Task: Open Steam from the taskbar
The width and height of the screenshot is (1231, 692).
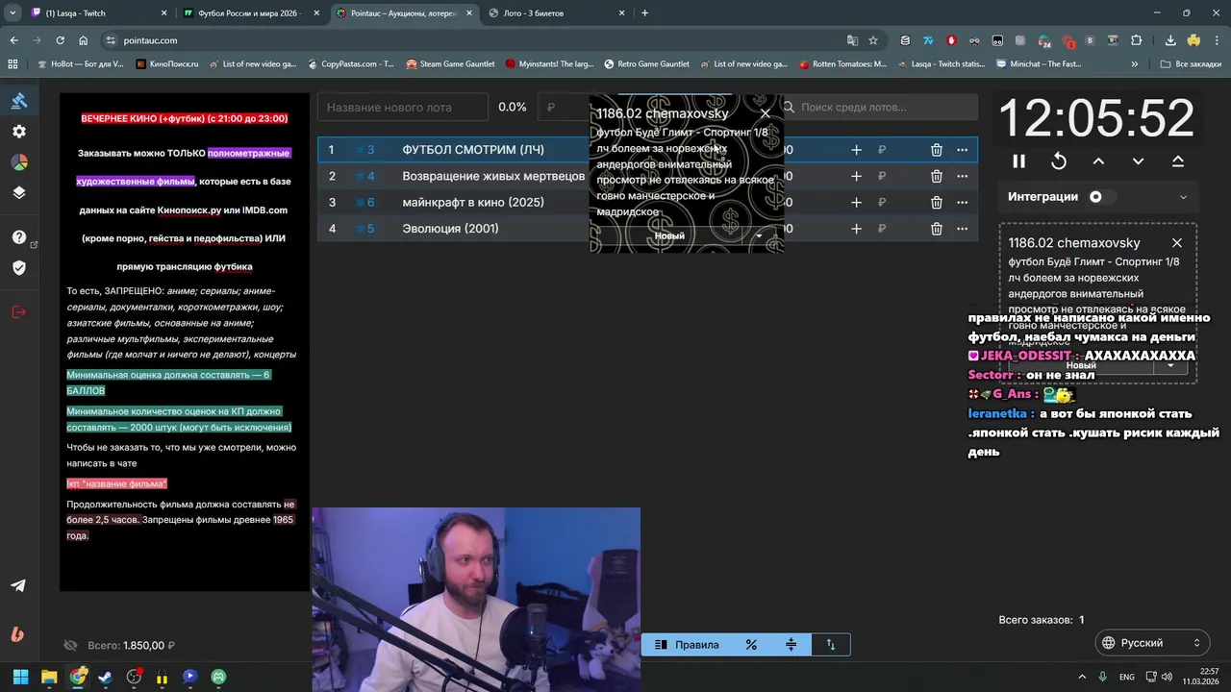Action: [x=106, y=677]
